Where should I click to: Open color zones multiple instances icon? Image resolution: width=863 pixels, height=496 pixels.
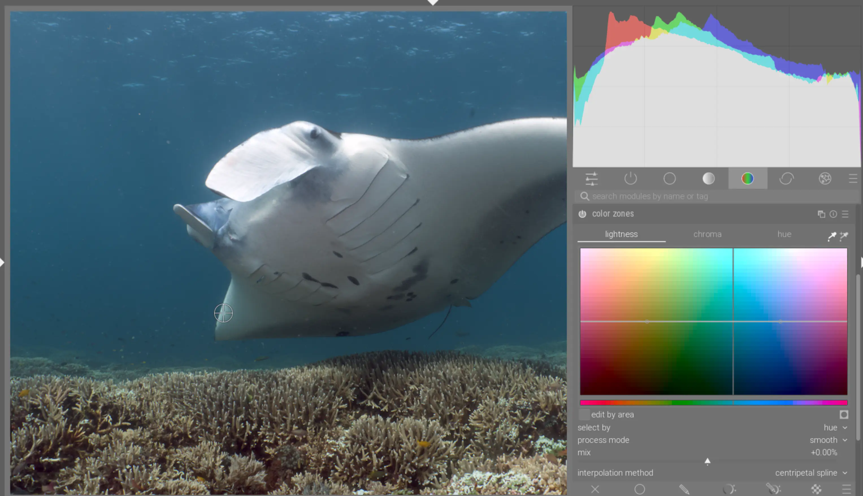pyautogui.click(x=821, y=214)
